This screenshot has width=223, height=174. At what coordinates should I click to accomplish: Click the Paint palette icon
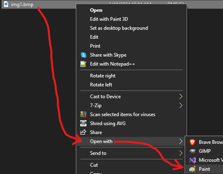point(192,169)
